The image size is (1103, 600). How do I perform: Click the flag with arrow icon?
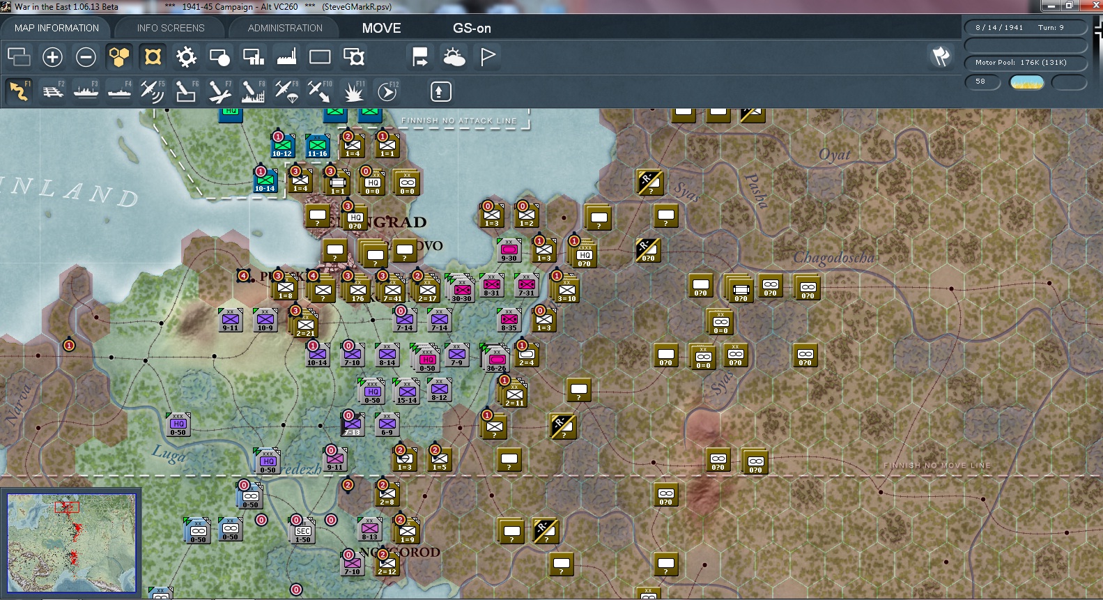(420, 56)
